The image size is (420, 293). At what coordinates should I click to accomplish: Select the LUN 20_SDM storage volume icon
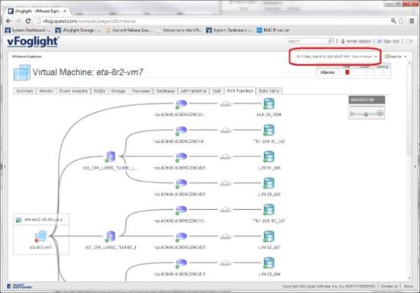(x=269, y=104)
